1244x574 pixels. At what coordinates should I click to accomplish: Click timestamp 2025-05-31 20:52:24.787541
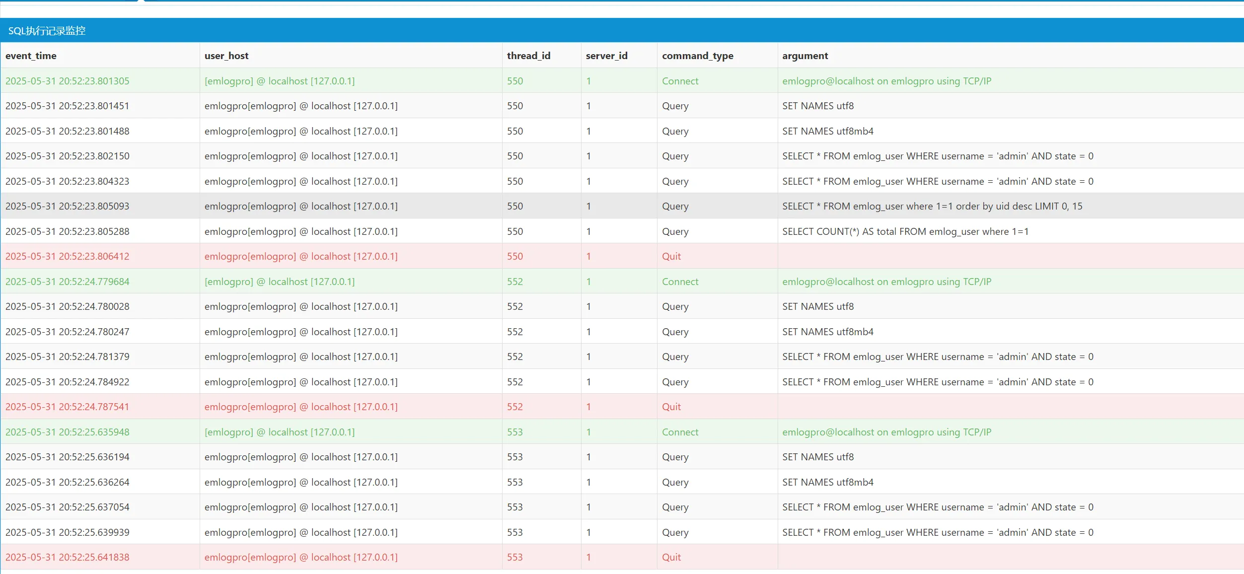tap(67, 407)
